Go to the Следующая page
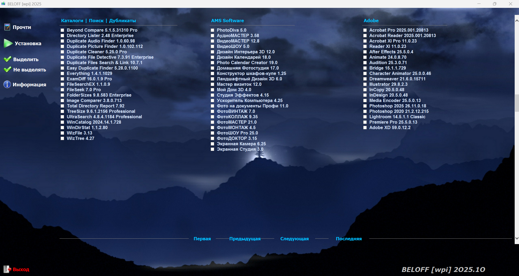This screenshot has width=519, height=276. pyautogui.click(x=294, y=239)
